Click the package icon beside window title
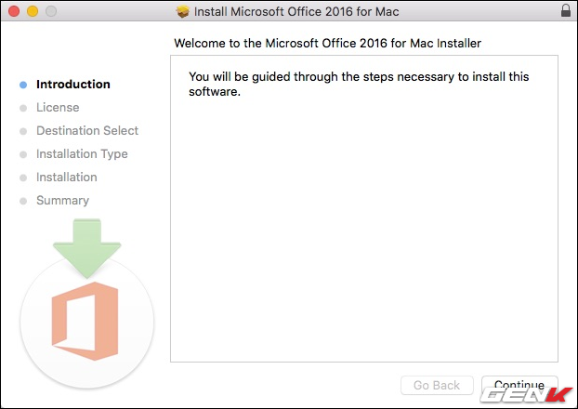The height and width of the screenshot is (409, 578). click(x=182, y=11)
